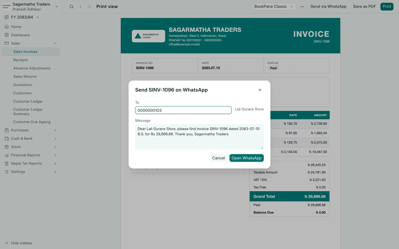This screenshot has width=399, height=249.
Task: Click the Sales card icon
Action: [7, 43]
